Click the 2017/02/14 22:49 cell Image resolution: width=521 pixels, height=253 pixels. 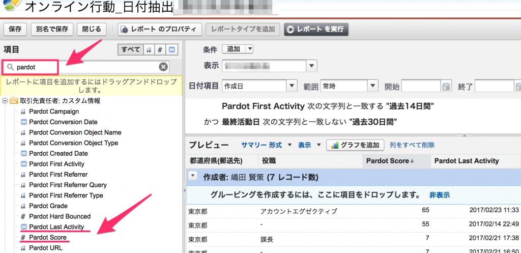pyautogui.click(x=494, y=224)
